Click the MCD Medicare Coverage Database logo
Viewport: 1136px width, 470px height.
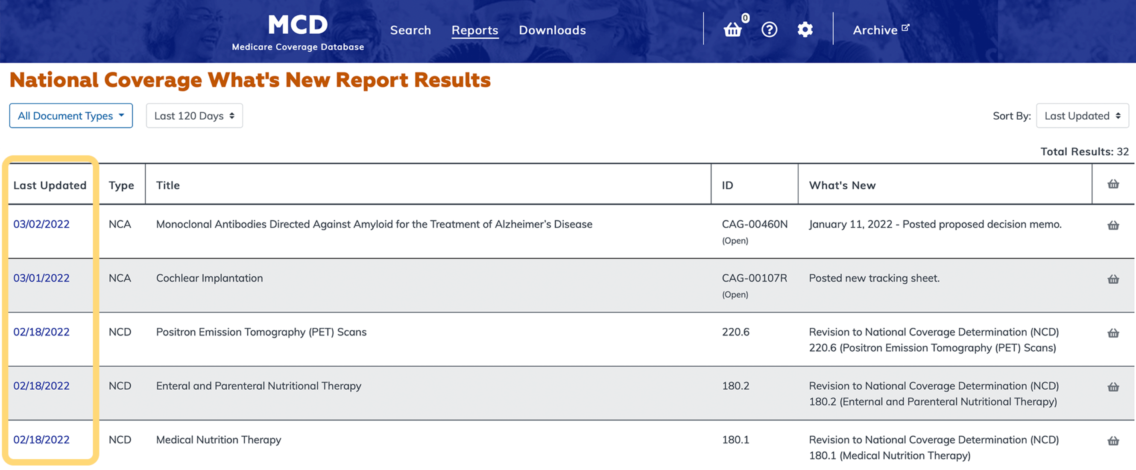click(298, 32)
